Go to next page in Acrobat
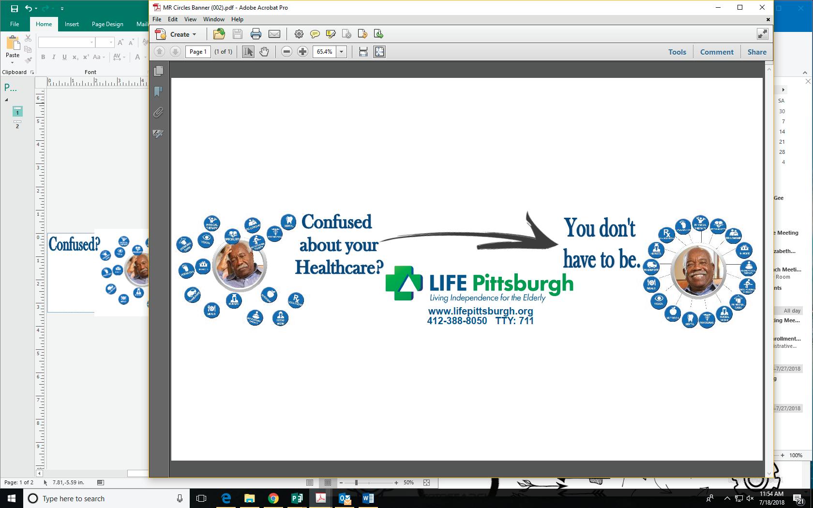813x508 pixels. pyautogui.click(x=175, y=52)
